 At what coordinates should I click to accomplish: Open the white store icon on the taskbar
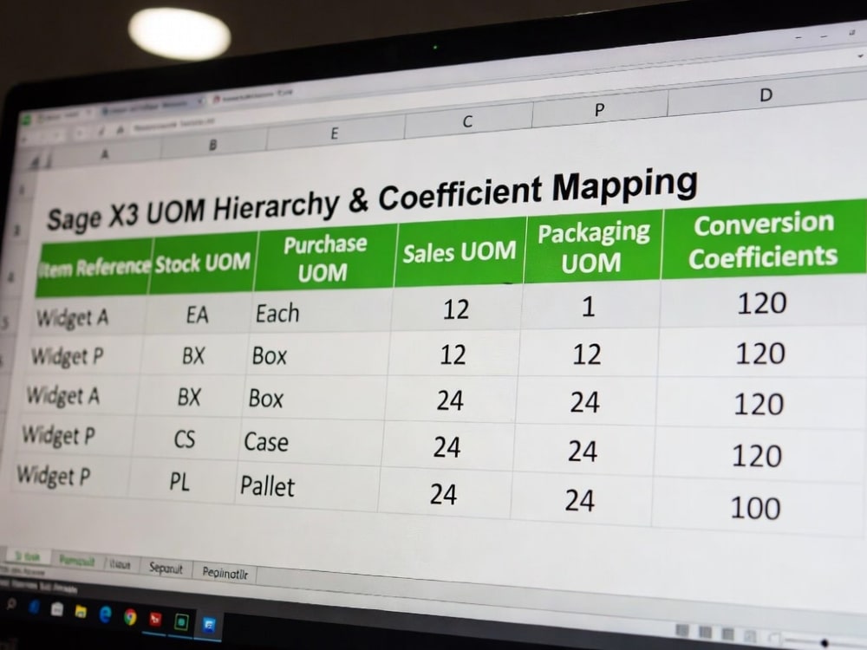coord(57,608)
